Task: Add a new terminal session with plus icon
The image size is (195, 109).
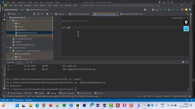Action: [x=27, y=62]
